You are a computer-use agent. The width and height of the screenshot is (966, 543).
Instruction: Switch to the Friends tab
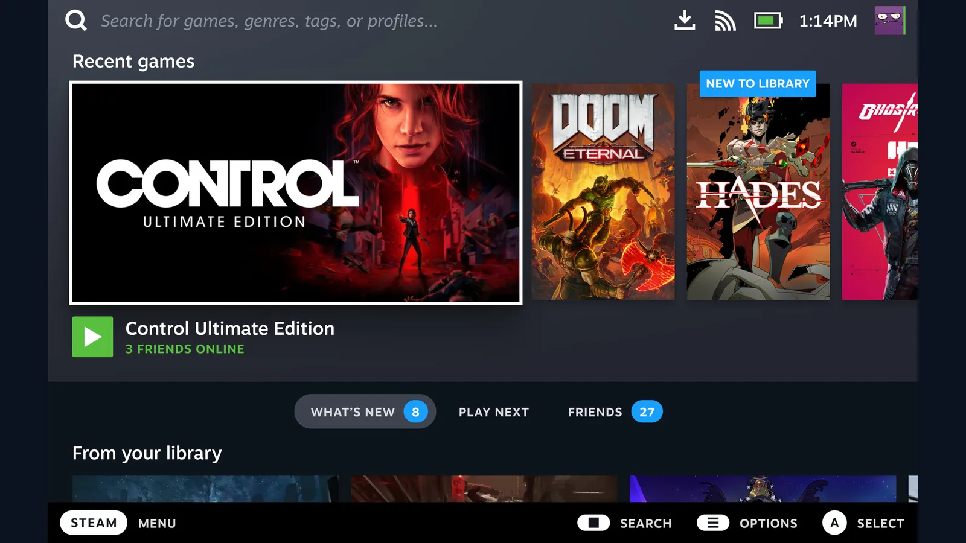pos(615,412)
